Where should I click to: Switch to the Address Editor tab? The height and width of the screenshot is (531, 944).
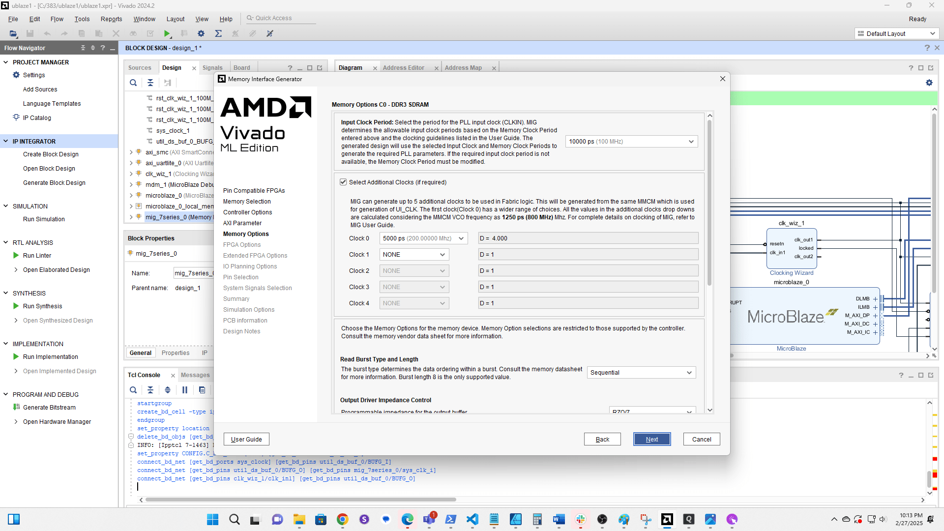[x=403, y=68]
